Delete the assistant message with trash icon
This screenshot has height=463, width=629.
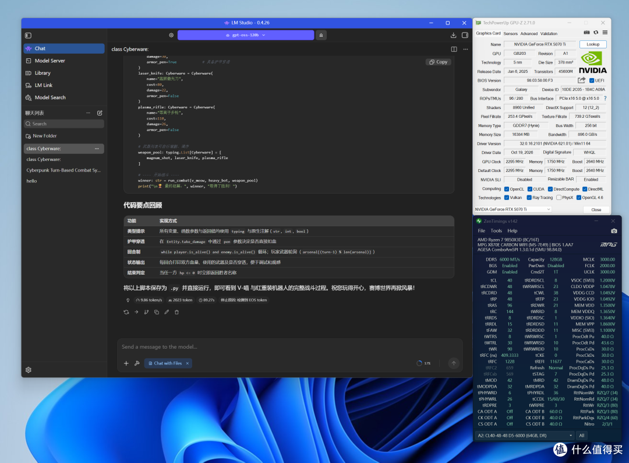click(176, 312)
